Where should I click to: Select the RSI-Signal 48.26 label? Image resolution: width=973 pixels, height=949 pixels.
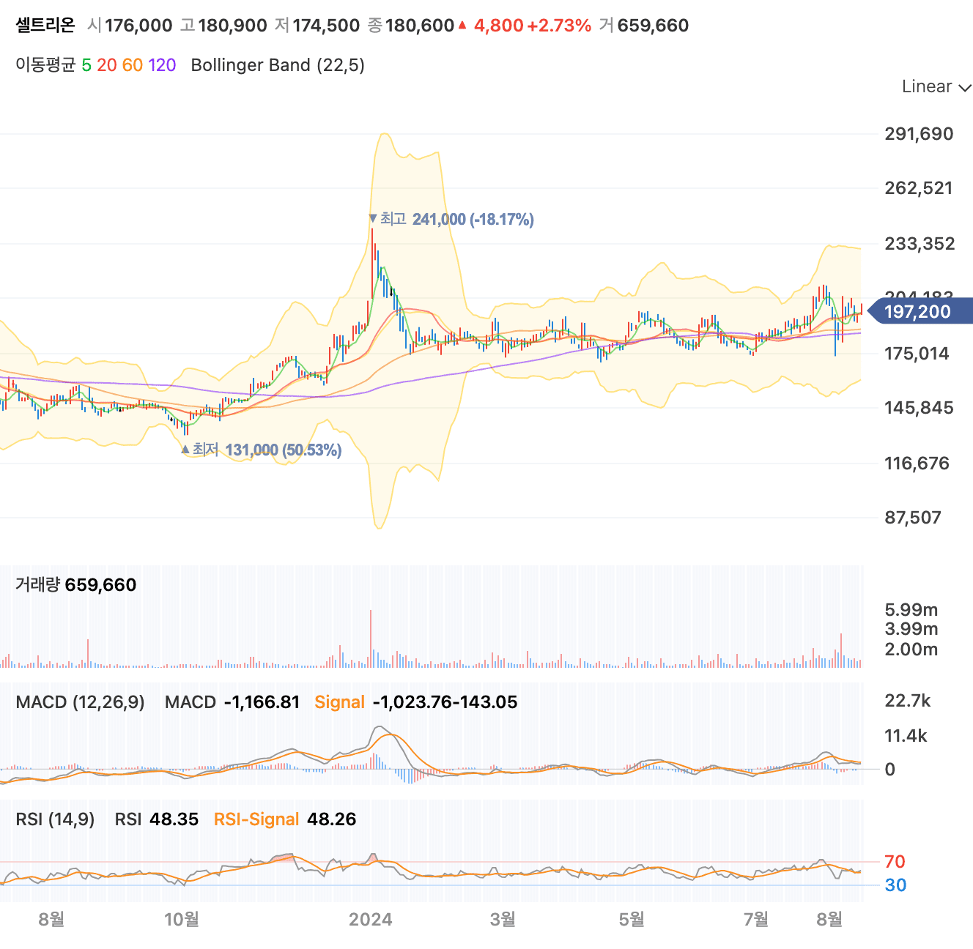tap(256, 819)
